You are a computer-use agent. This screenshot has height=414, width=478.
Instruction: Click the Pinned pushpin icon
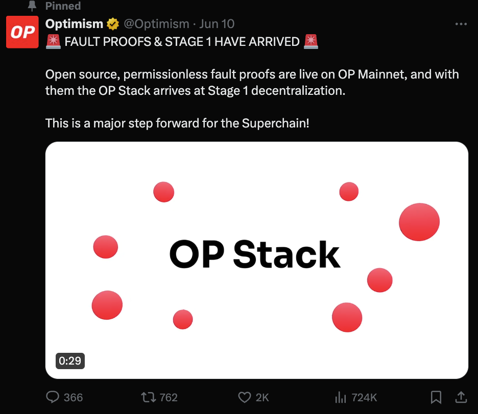tap(32, 6)
